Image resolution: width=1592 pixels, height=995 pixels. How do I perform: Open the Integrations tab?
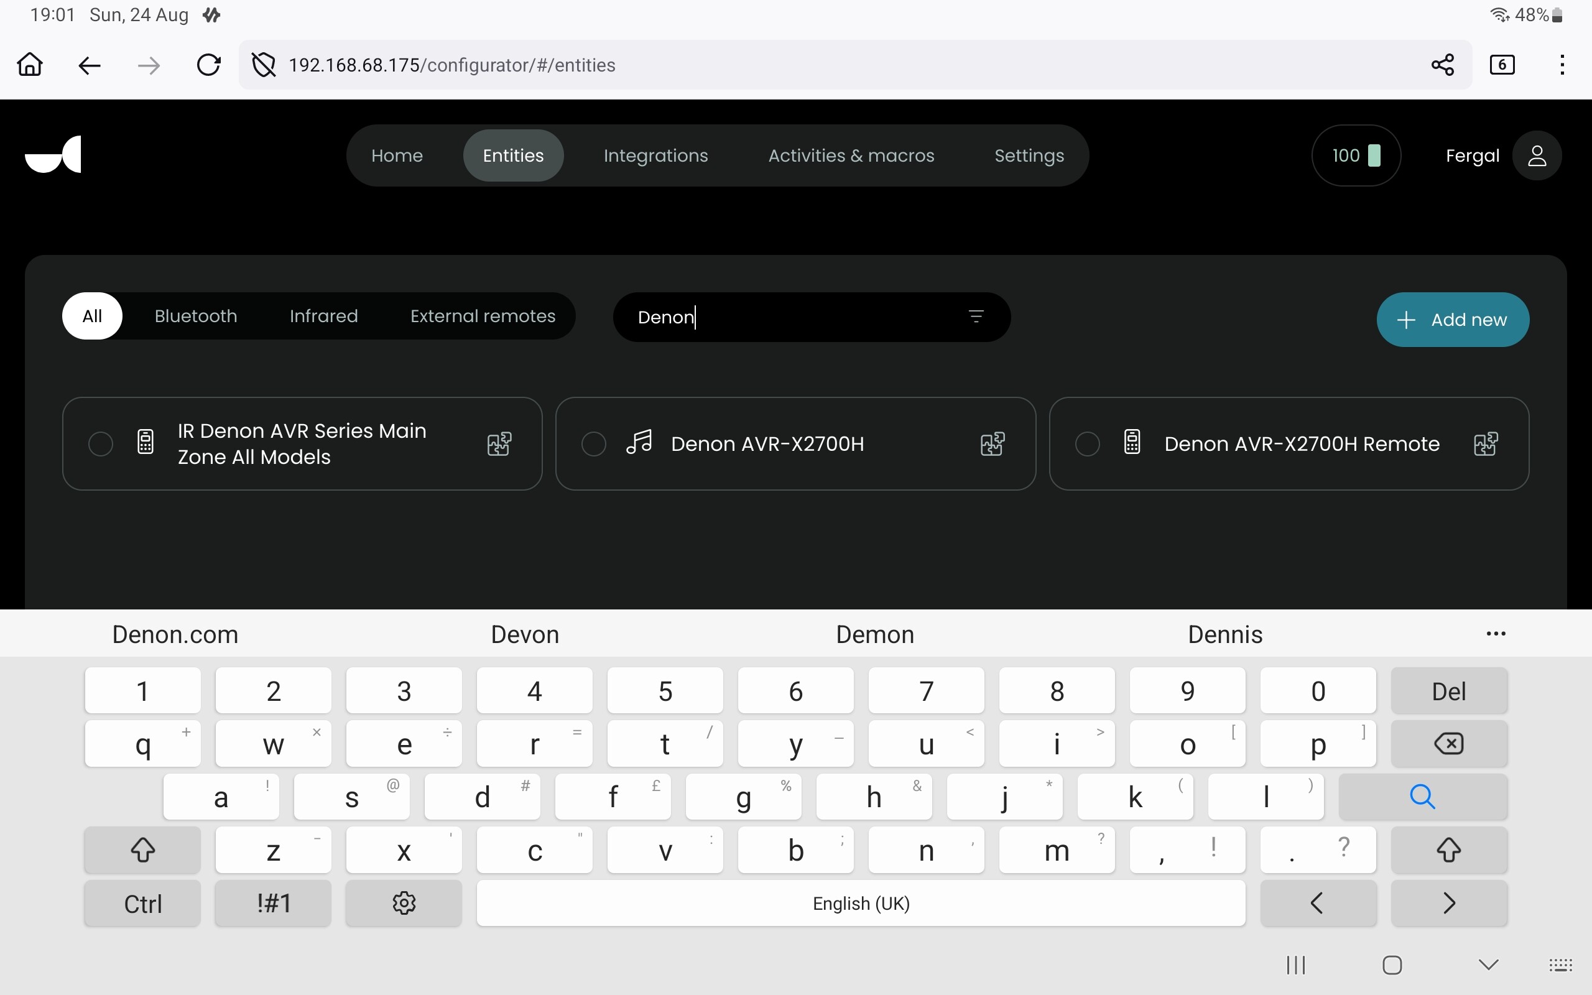[x=656, y=155]
